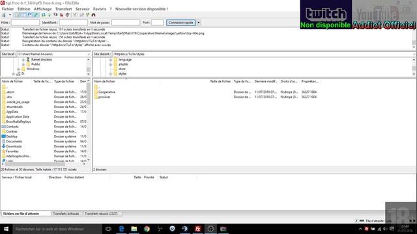Switch to Transferts échoués tab
The height and width of the screenshot is (234, 417).
66,214
